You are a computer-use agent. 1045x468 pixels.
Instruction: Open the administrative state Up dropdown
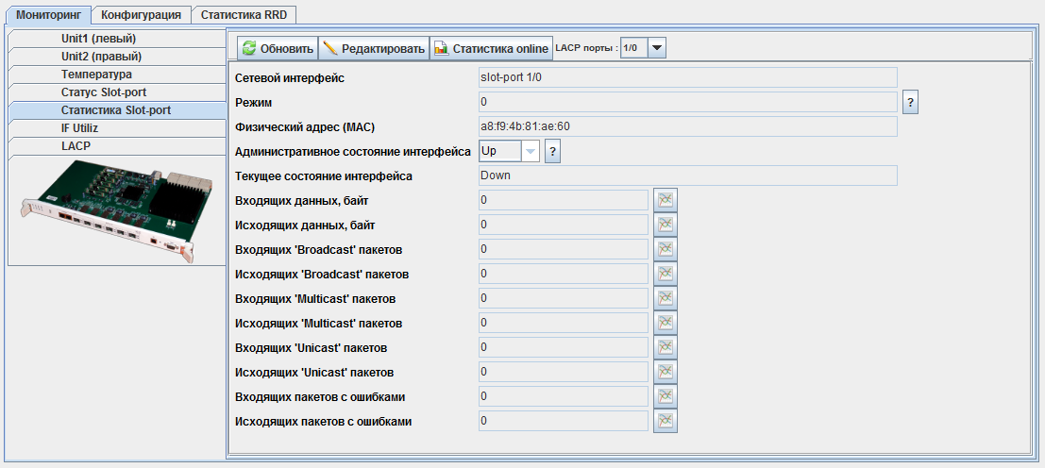pyautogui.click(x=530, y=151)
